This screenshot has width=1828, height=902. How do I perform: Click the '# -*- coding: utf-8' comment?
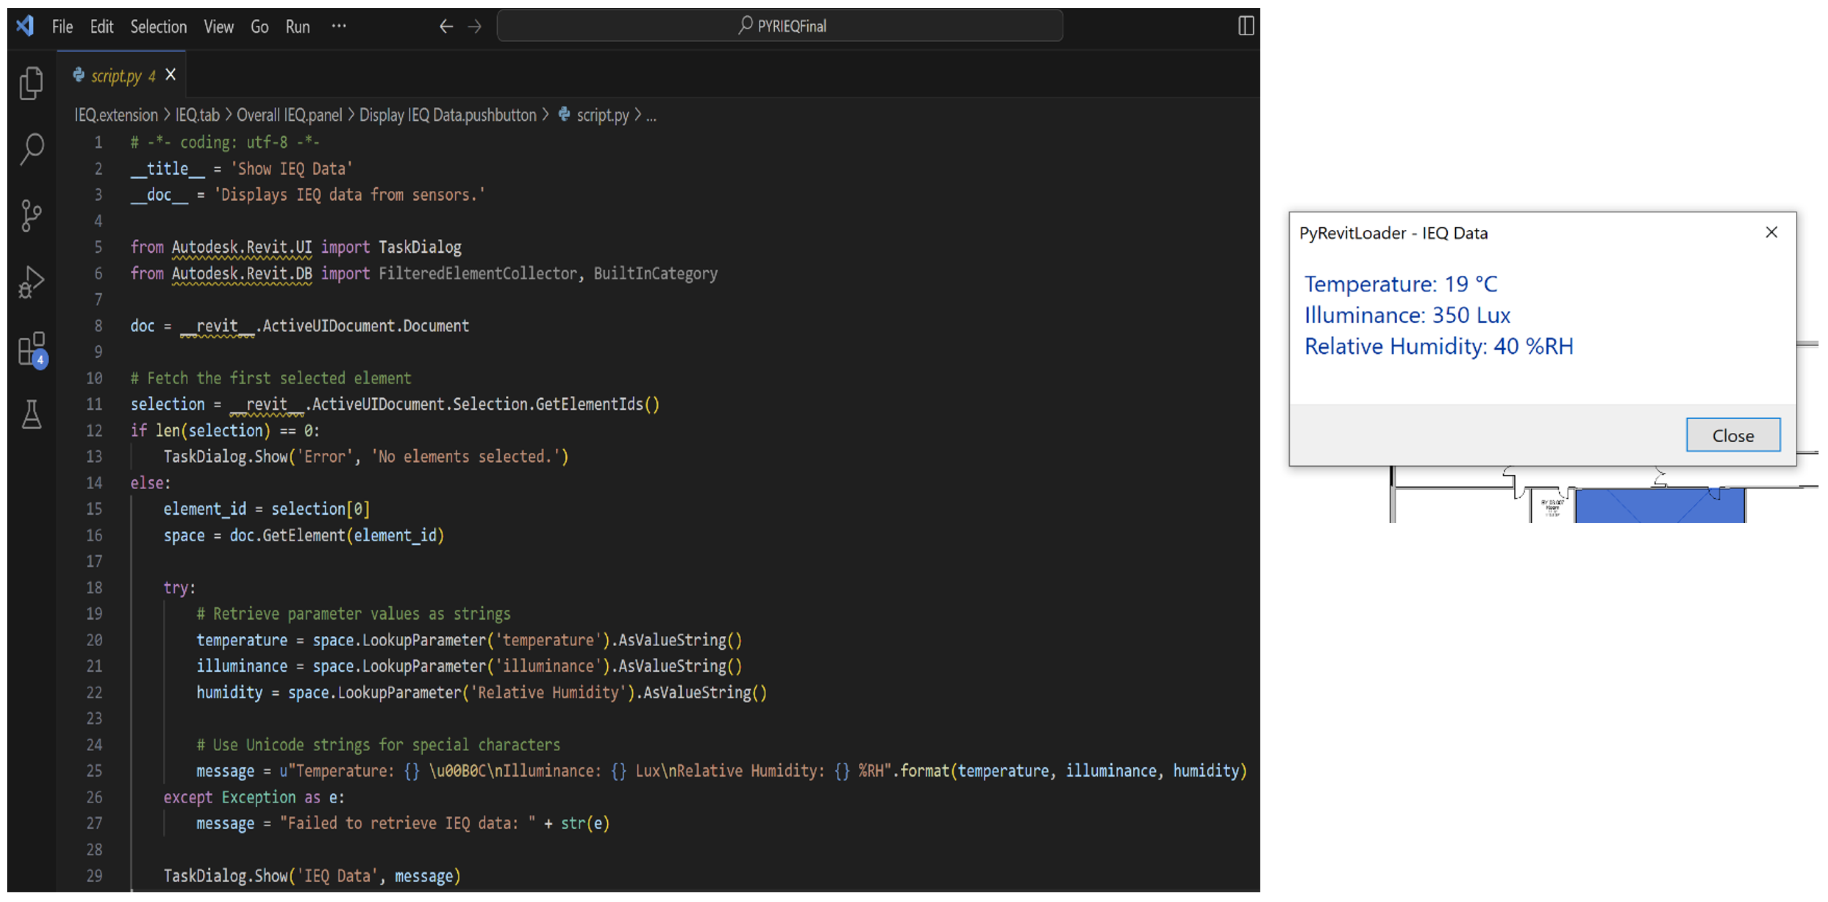point(225,142)
